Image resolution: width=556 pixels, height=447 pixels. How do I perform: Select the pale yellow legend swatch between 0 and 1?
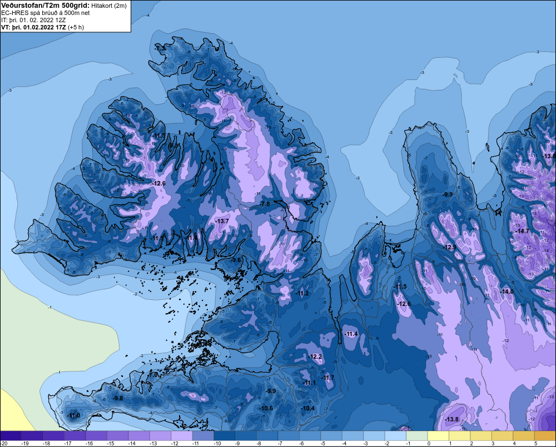(438, 436)
